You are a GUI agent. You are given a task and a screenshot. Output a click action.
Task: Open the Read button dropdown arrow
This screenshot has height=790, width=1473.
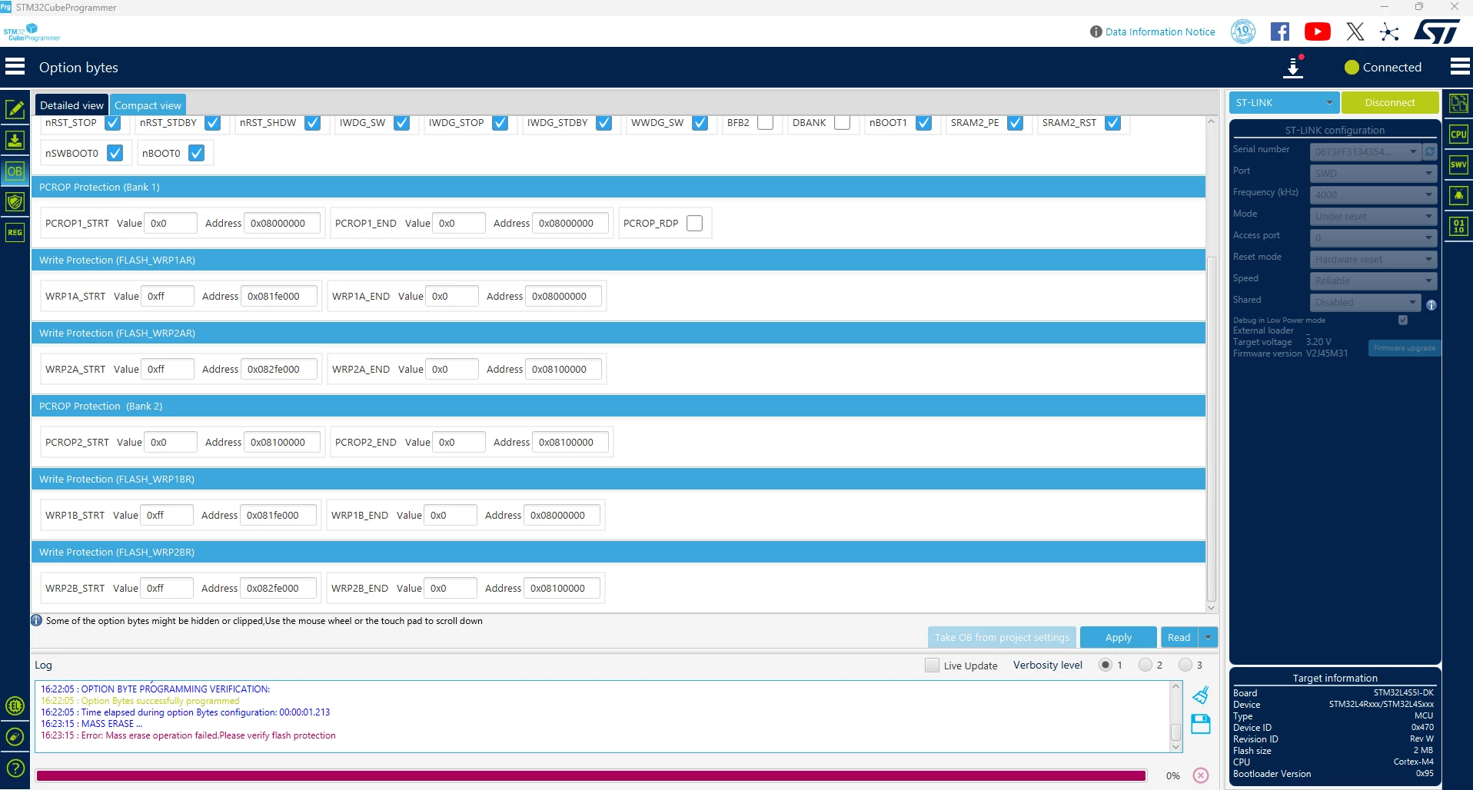(x=1209, y=637)
